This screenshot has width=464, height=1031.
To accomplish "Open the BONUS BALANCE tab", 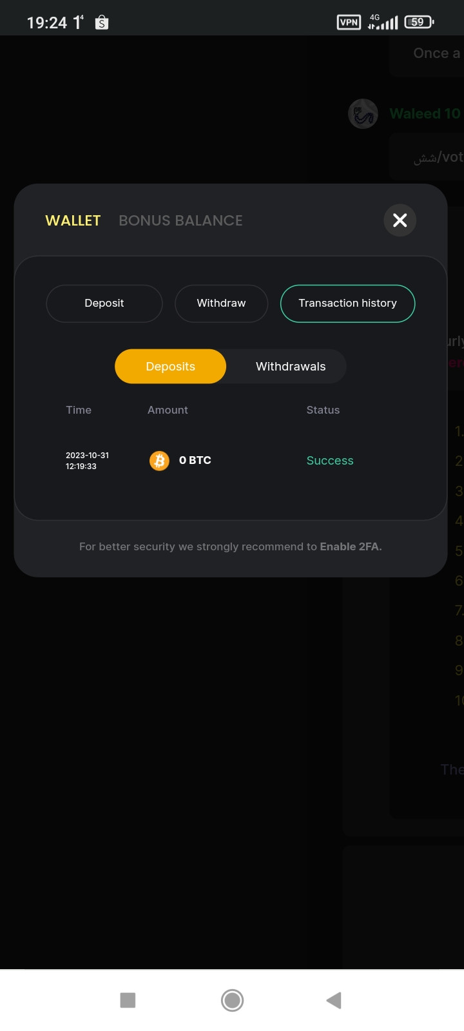I will 180,220.
